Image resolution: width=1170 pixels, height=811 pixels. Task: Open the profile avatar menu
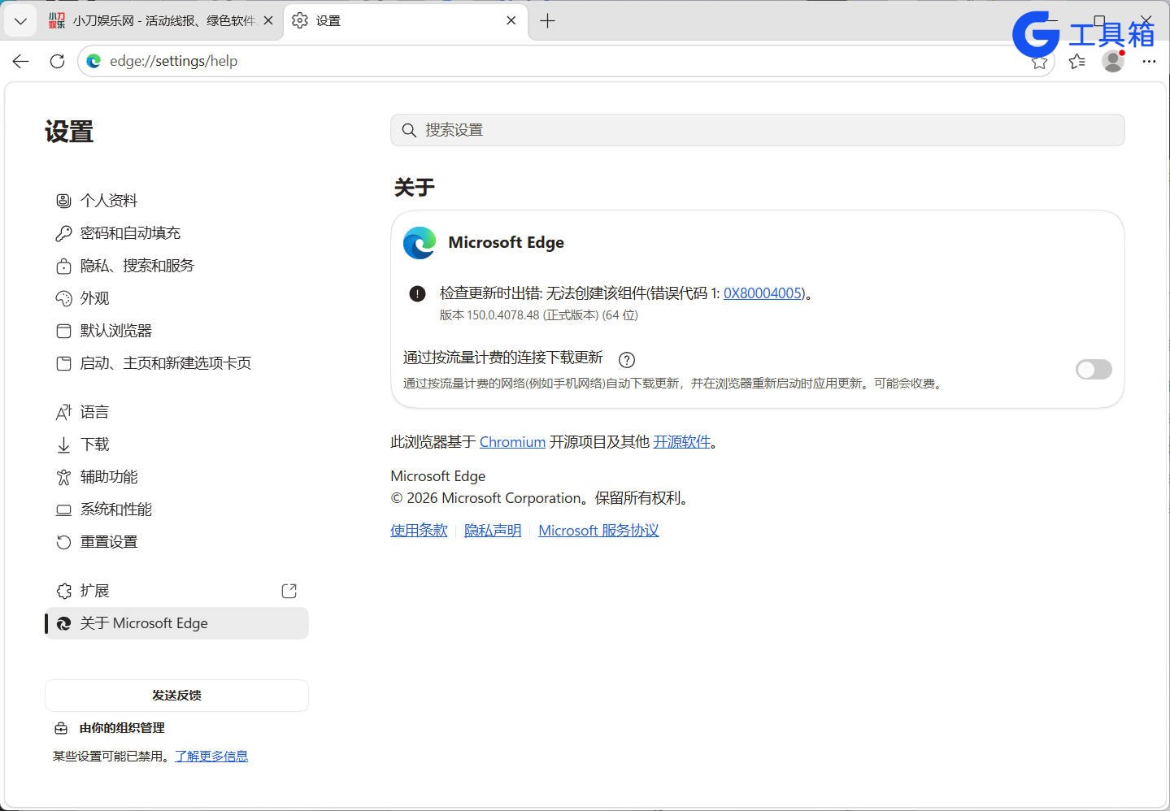pos(1113,61)
